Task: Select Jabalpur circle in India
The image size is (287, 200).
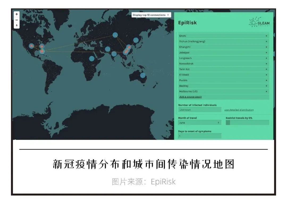Action: [x=114, y=54]
